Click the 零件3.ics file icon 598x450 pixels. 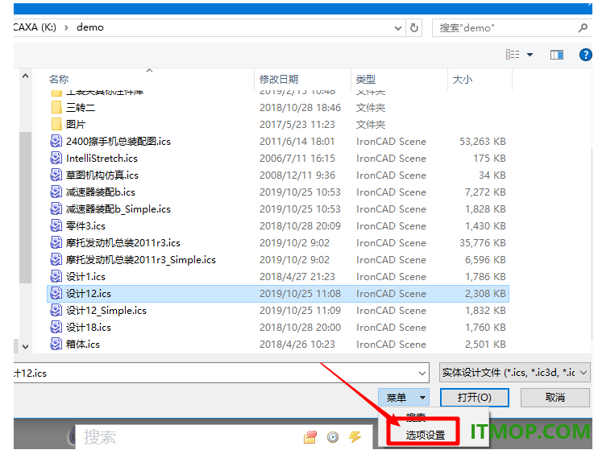56,225
